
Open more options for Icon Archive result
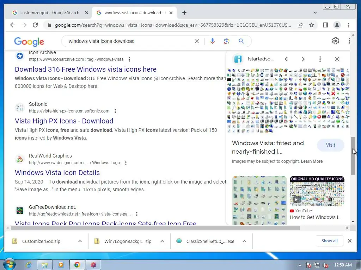point(129,59)
